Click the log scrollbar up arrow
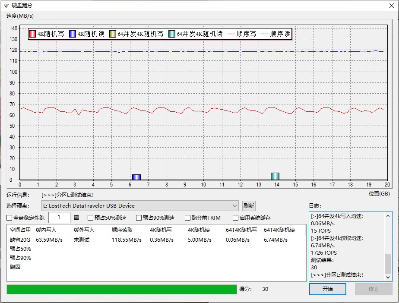This screenshot has height=303, width=399. (x=388, y=216)
